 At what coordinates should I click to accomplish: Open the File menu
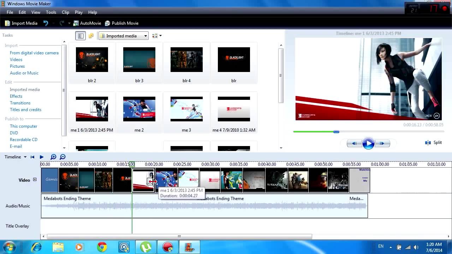click(10, 12)
